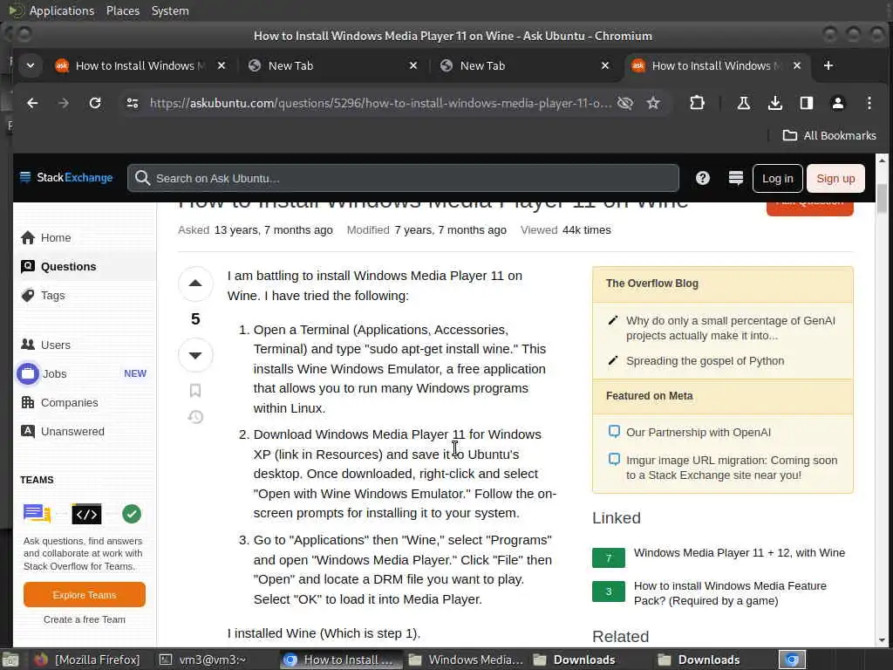Reload the Ask Ubuntu page
The height and width of the screenshot is (670, 893).
[95, 103]
